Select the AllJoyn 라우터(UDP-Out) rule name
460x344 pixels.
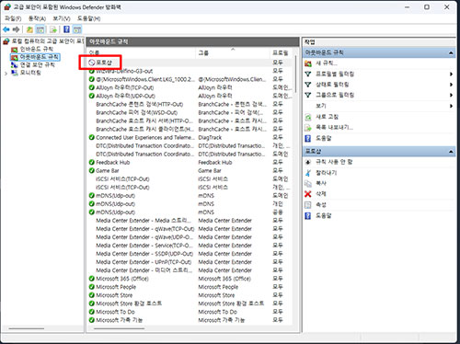point(126,96)
